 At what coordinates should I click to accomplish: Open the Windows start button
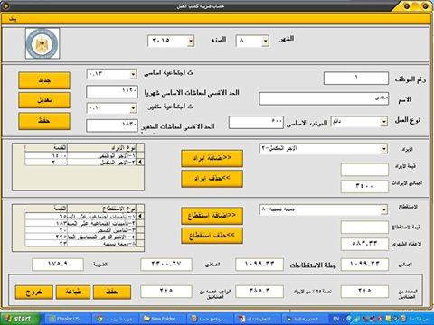click(x=20, y=319)
